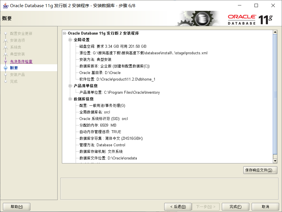Screen dimensions: 282x212
Task: Select the 数据库版本: 企业版 row
Action: pyautogui.click(x=115, y=66)
